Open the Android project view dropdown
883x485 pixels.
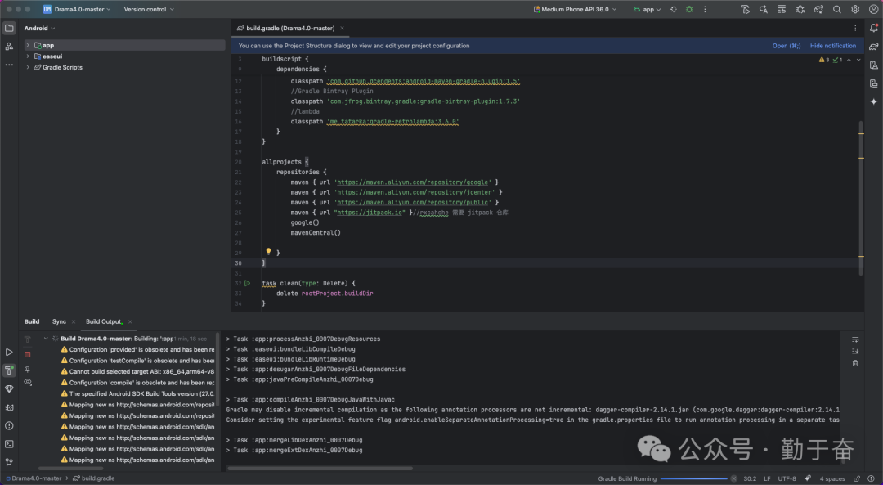(x=39, y=28)
